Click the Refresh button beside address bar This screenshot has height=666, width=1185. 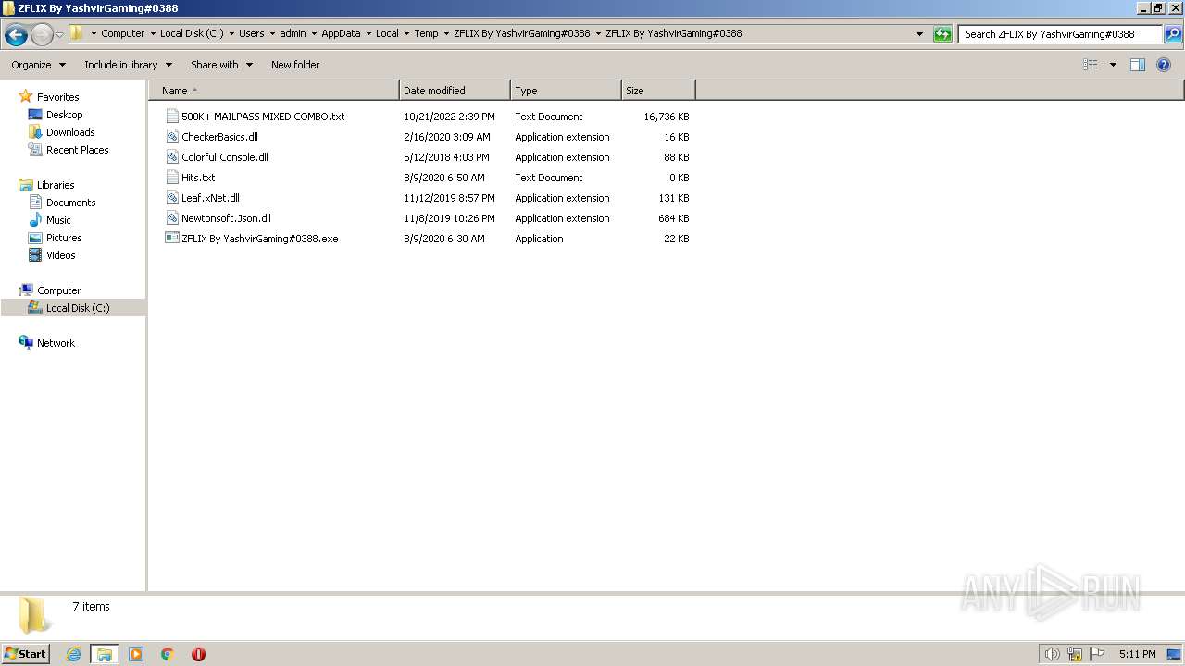click(942, 34)
